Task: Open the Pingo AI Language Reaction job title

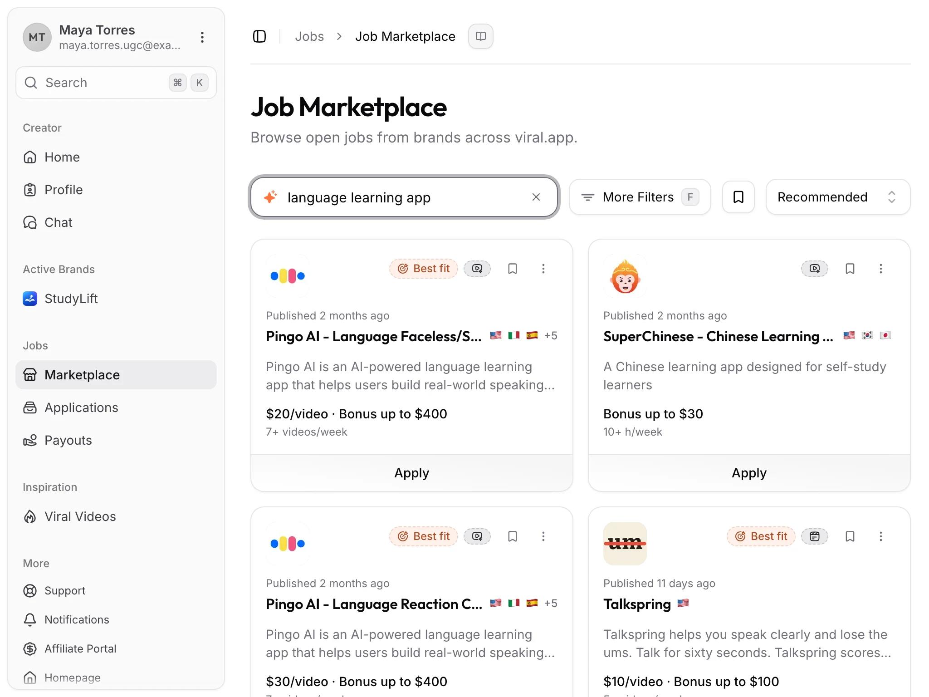Action: (x=374, y=604)
